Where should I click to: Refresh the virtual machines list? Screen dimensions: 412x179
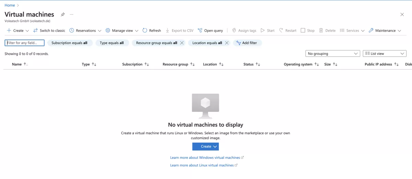[x=152, y=31]
